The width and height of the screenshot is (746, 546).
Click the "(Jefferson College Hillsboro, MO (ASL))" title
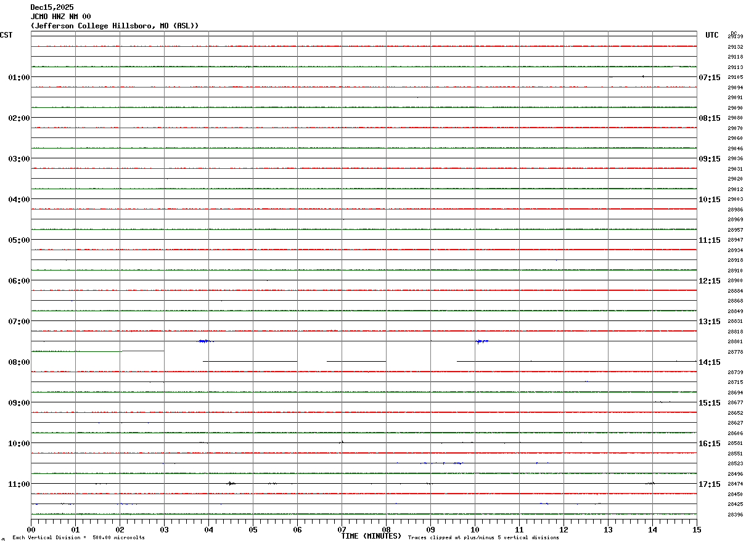(115, 26)
